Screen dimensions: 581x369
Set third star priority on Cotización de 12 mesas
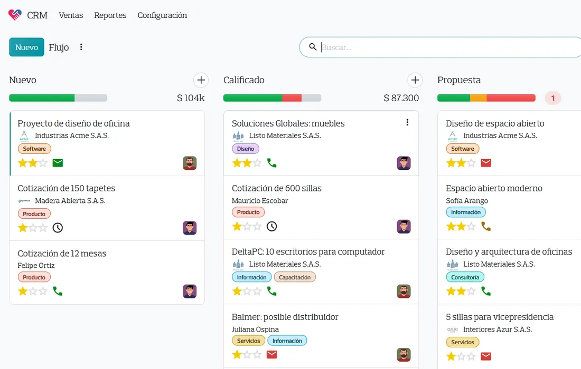43,292
